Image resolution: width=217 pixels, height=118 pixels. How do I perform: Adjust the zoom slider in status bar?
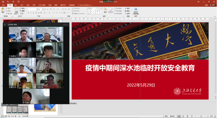point(201,116)
